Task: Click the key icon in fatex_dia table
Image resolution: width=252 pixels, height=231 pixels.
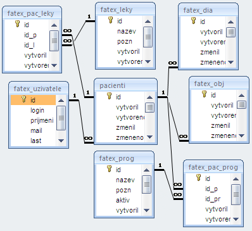Action: point(193,20)
